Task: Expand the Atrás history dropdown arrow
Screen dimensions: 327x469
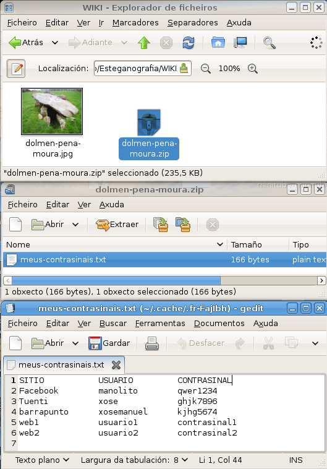Action: point(55,43)
